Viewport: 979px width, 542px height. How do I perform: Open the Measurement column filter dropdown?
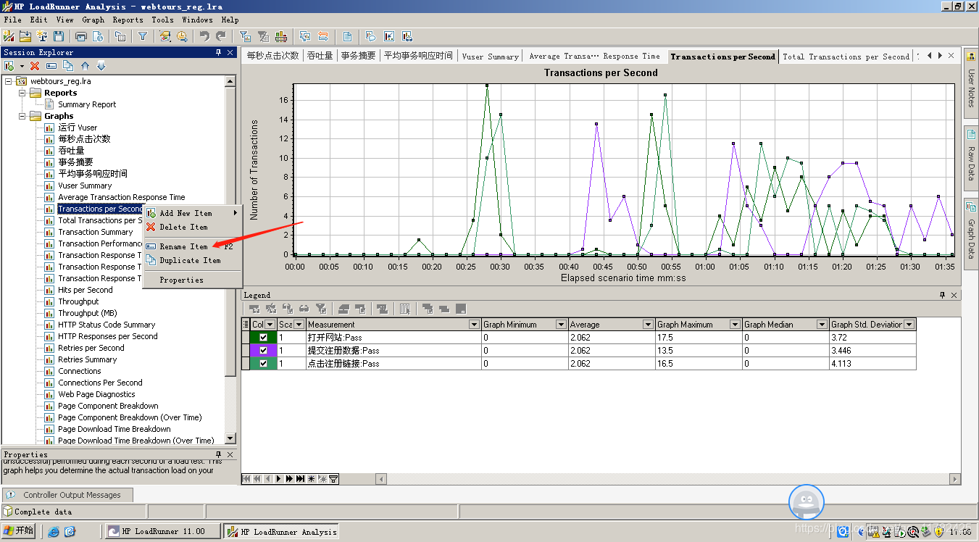(x=475, y=325)
